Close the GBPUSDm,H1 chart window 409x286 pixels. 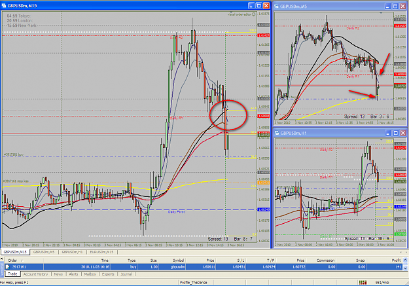tap(402, 133)
